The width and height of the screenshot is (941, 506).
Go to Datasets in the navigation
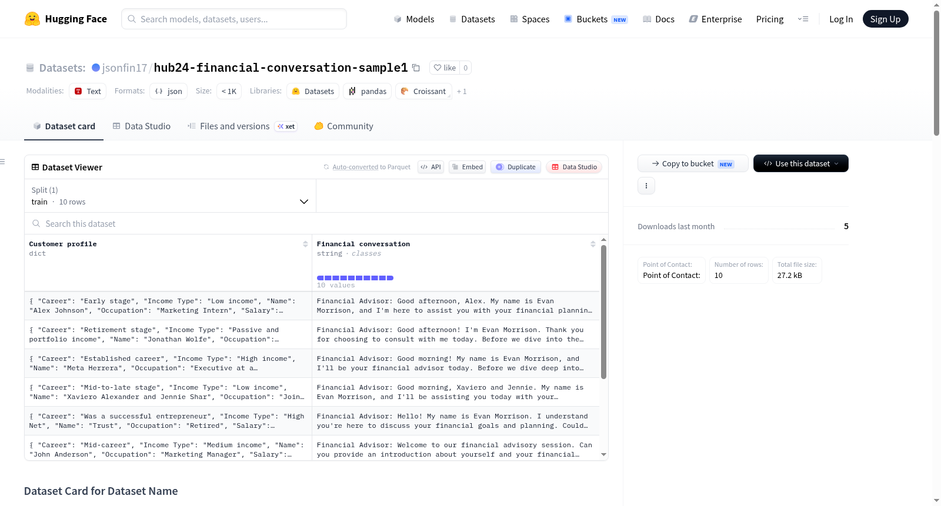coord(472,19)
